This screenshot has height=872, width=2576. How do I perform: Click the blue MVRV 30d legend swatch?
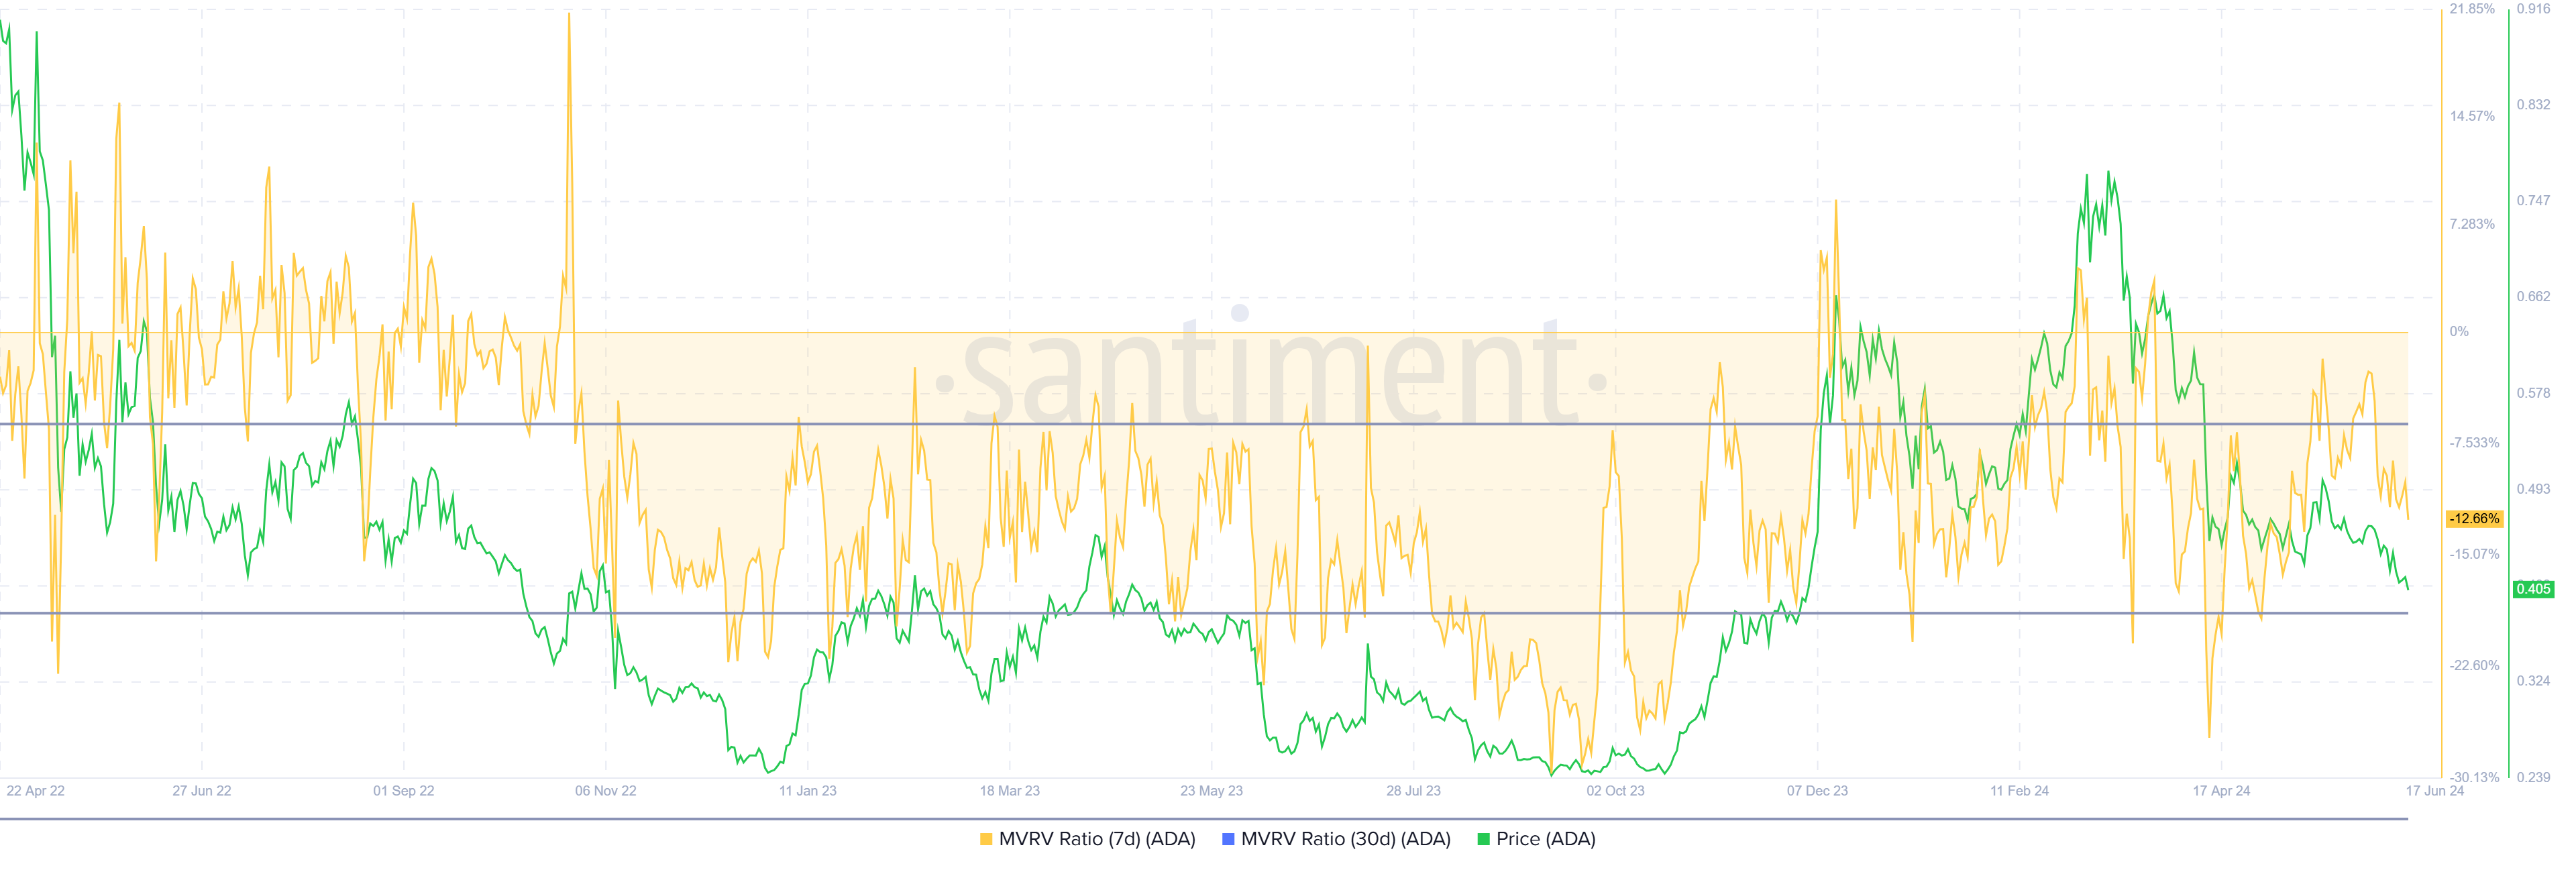[1228, 840]
